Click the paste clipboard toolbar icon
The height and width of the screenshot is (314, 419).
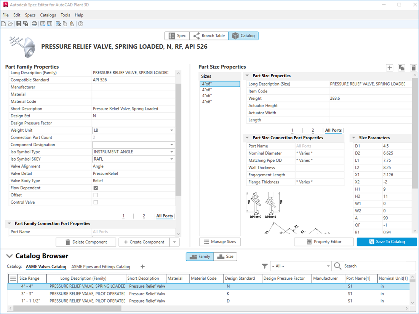pyautogui.click(x=72, y=24)
